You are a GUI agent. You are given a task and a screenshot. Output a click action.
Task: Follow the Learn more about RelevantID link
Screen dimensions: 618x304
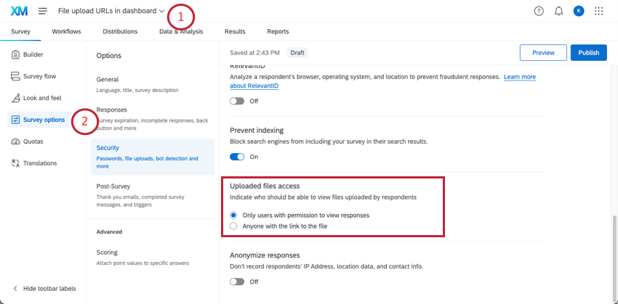(x=382, y=81)
